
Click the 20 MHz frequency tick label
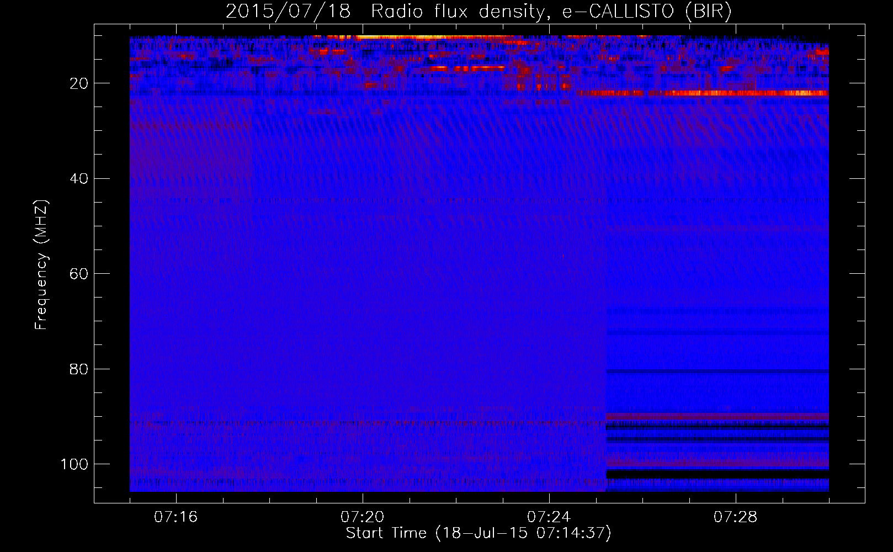coord(79,83)
